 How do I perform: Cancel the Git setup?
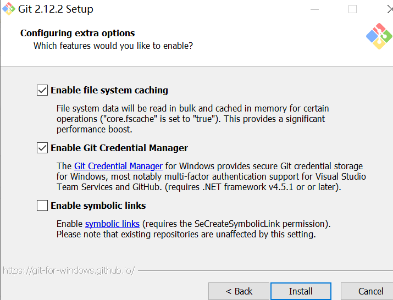370,291
